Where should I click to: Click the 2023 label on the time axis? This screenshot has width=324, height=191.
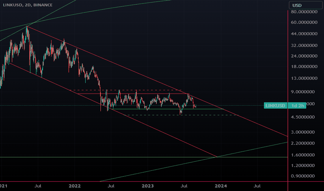coord(147,186)
